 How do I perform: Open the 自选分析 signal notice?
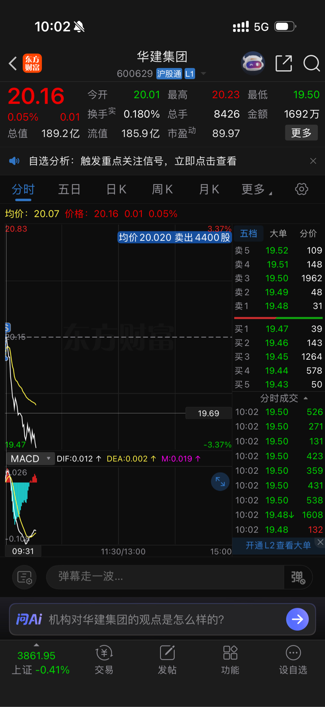click(132, 161)
